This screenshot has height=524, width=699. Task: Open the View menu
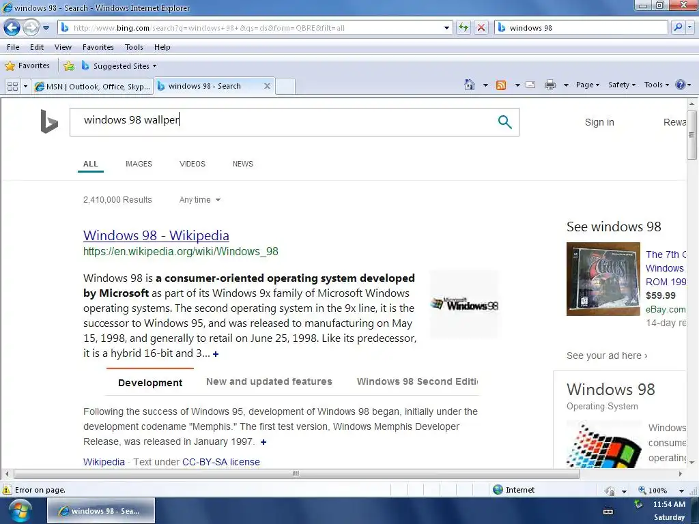[63, 47]
